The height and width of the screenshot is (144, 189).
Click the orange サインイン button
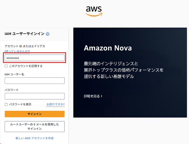coord(35,114)
